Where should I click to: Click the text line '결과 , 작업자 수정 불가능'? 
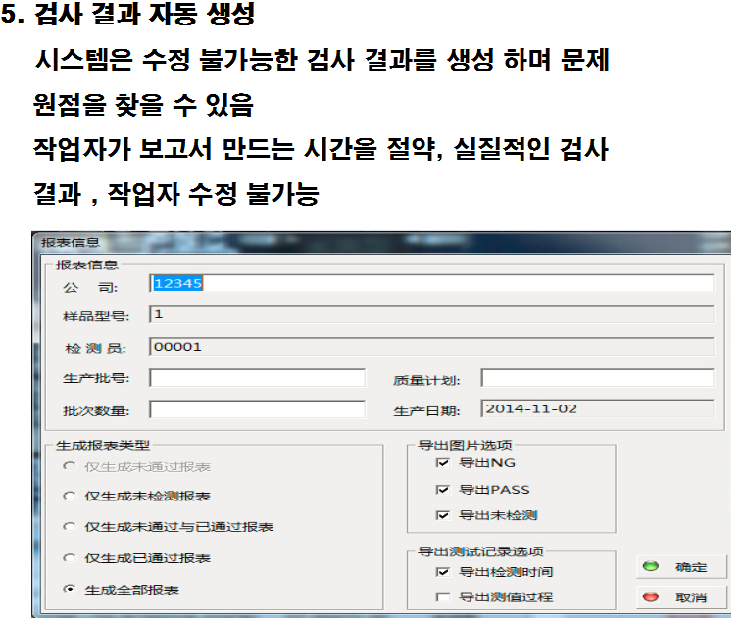176,194
